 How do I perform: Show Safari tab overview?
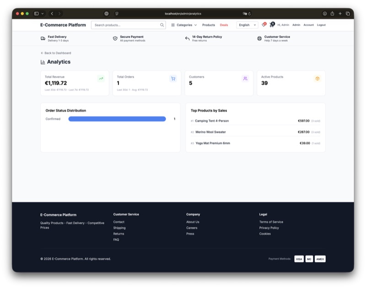(x=348, y=14)
